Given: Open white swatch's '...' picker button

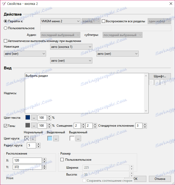Looking at the screenshot, I should [78, 138].
